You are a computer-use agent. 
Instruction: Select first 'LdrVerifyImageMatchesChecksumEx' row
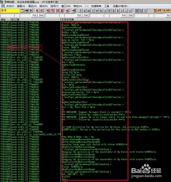click(x=81, y=139)
